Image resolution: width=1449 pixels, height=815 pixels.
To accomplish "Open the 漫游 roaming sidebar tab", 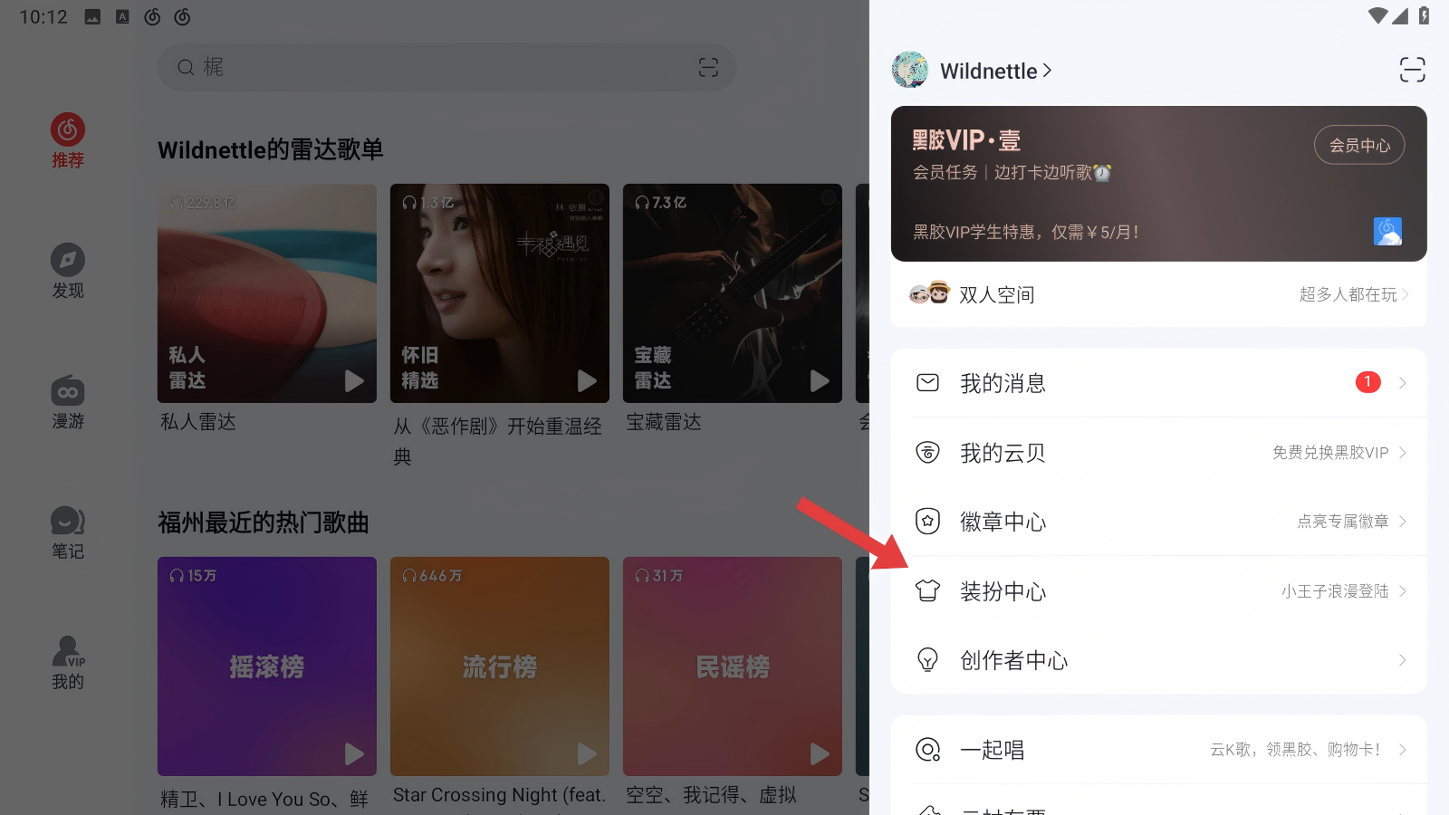I will [68, 401].
